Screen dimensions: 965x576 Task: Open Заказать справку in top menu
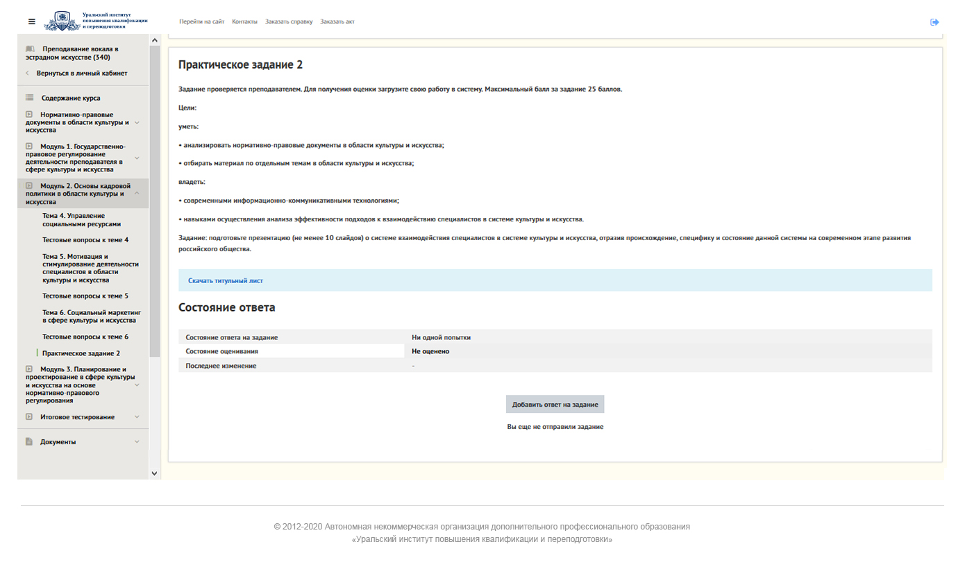[x=288, y=22]
